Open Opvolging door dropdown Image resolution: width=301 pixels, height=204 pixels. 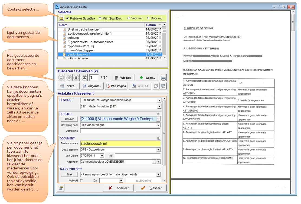click(x=158, y=125)
